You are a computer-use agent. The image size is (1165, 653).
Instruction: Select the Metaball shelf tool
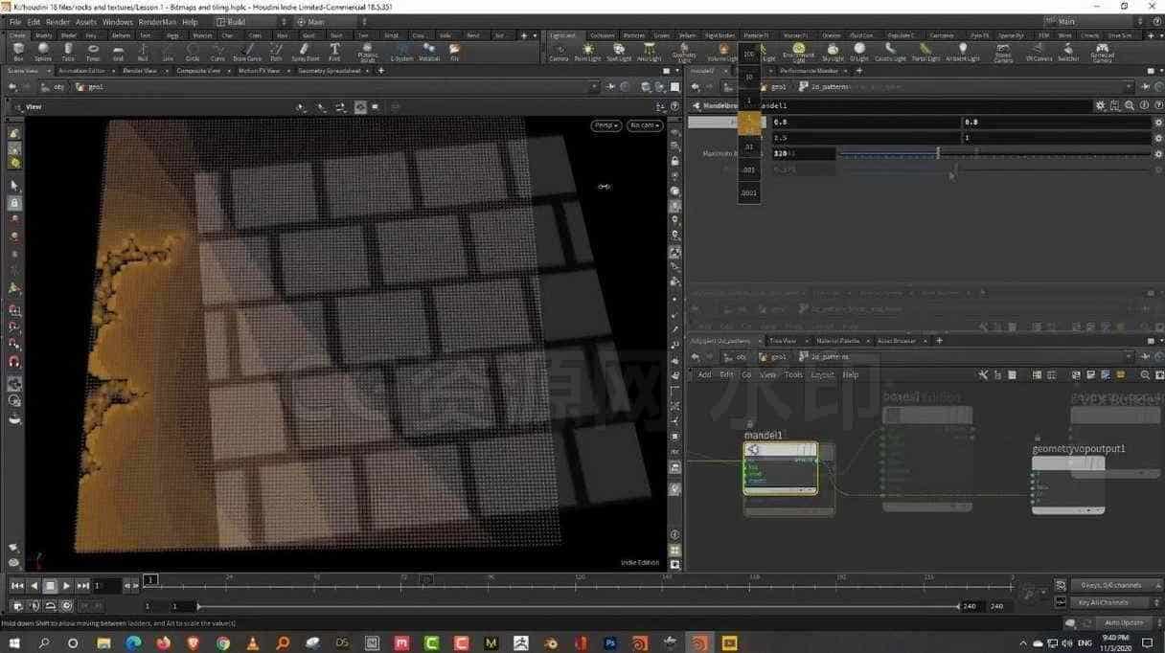pyautogui.click(x=429, y=51)
